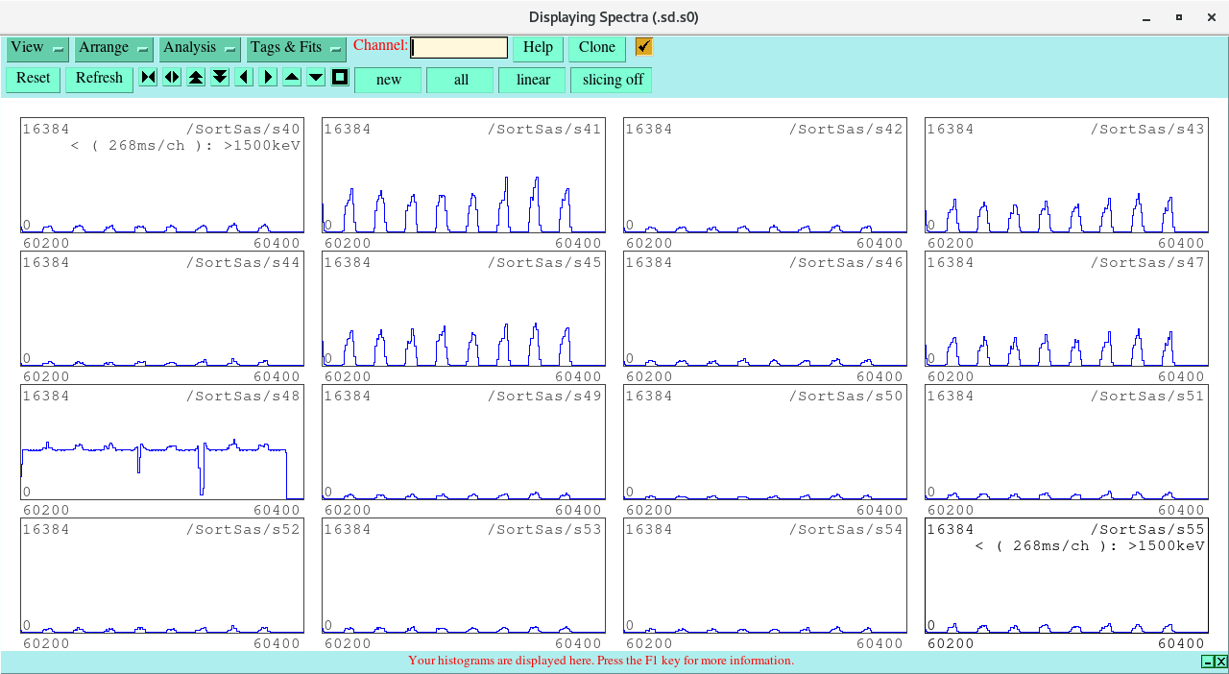Click the double up-arrow scale icon
This screenshot has width=1229, height=674.
click(x=196, y=78)
